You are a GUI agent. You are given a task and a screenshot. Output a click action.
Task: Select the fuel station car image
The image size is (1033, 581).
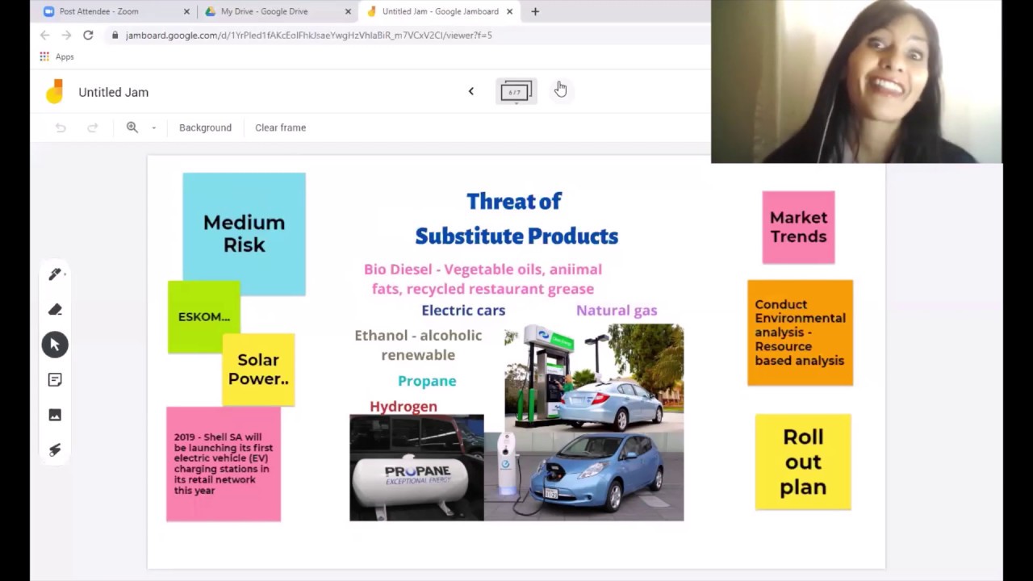(594, 378)
